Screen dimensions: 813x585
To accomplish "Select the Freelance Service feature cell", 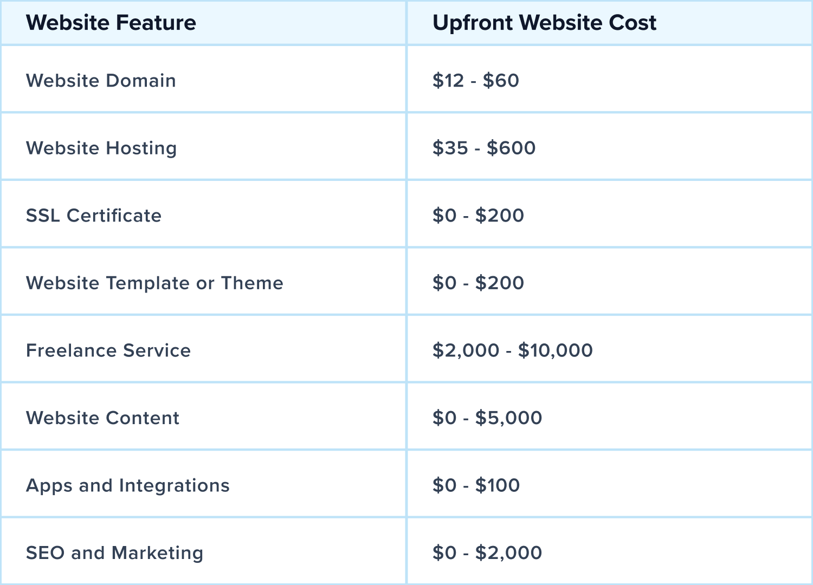I will click(x=108, y=350).
